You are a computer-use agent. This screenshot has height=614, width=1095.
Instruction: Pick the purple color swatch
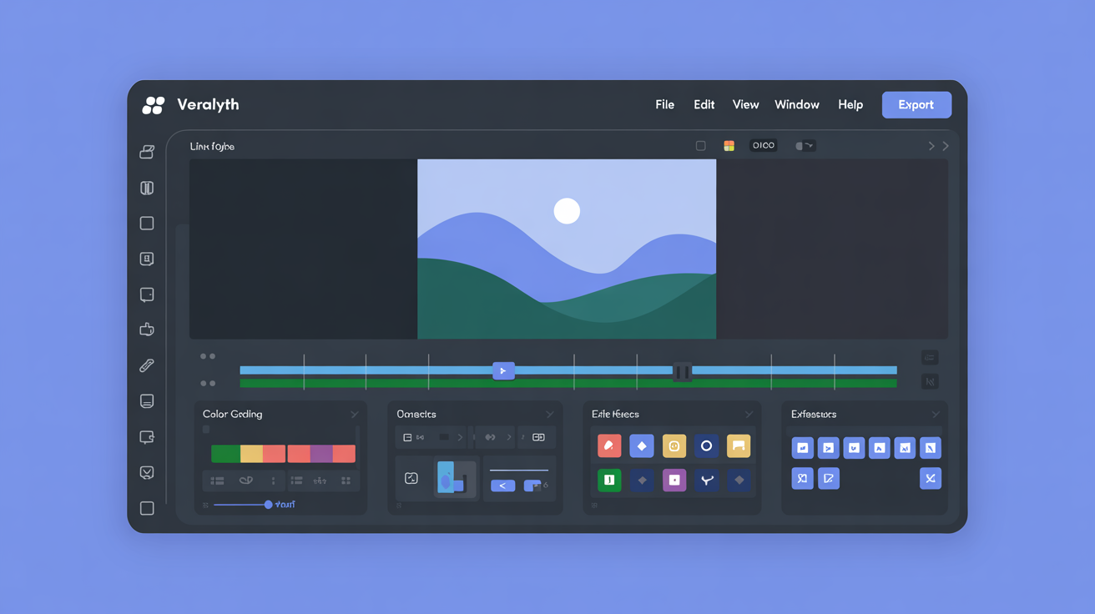point(321,454)
